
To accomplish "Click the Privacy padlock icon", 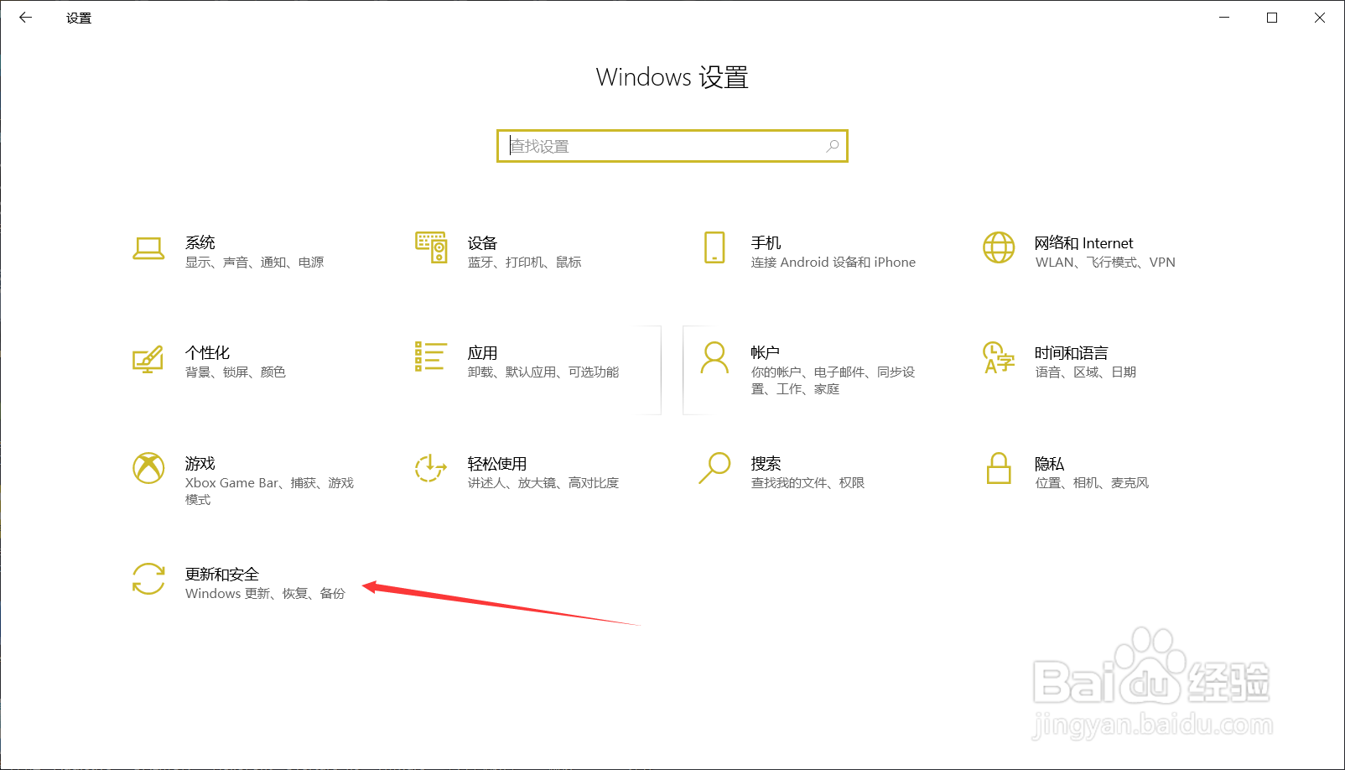I will click(x=999, y=468).
